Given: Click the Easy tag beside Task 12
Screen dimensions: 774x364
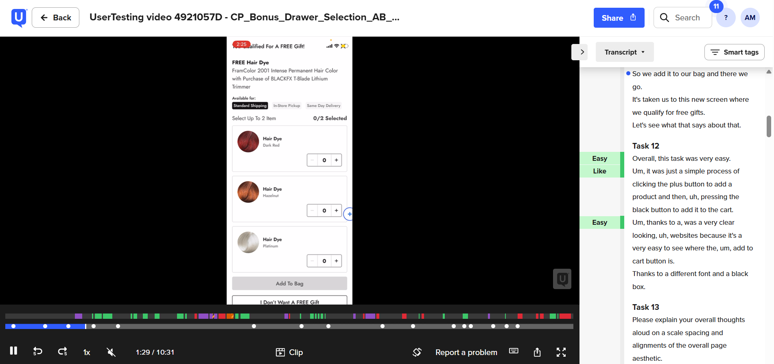Looking at the screenshot, I should (600, 158).
